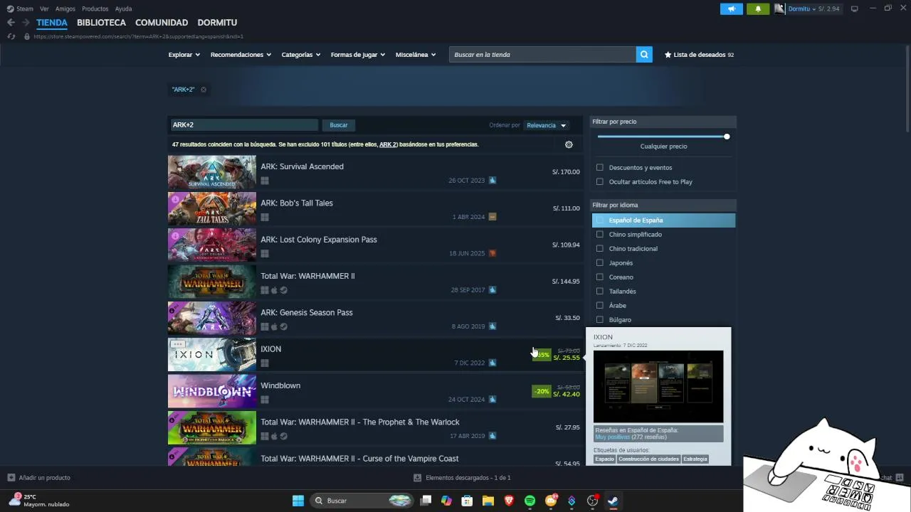Click the blue announcements megaphone icon

(731, 9)
